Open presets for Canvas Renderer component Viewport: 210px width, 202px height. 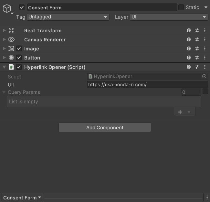pyautogui.click(x=197, y=39)
